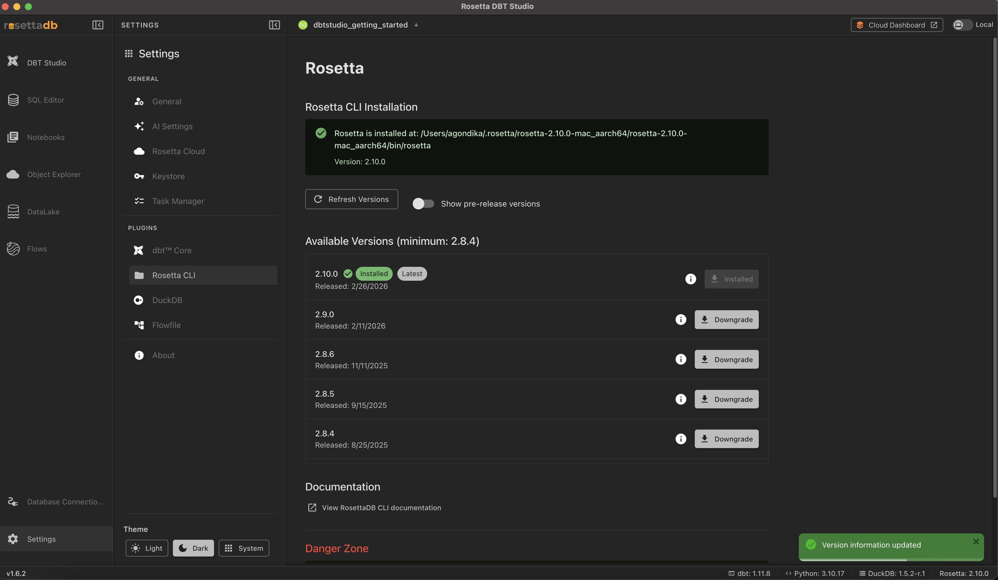Click the Danger Zone heading

tap(337, 548)
